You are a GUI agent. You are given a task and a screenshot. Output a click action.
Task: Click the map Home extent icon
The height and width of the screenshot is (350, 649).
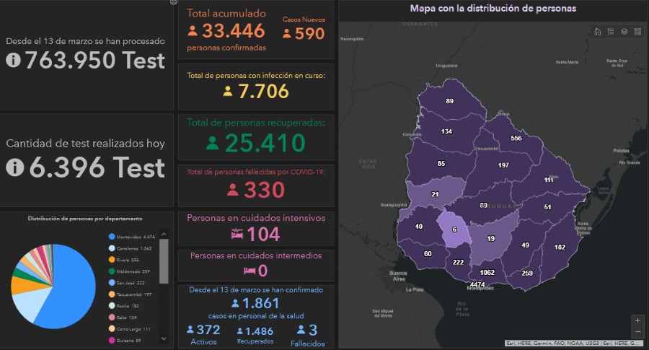coord(597,31)
